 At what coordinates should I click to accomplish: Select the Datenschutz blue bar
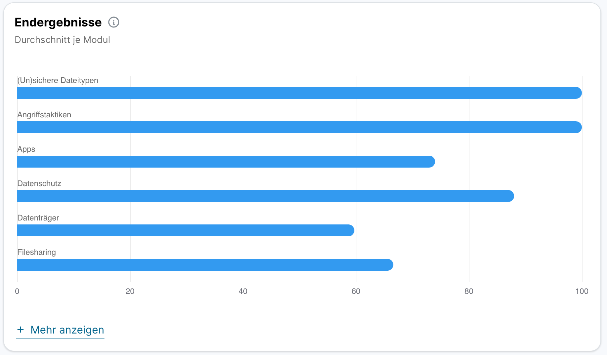click(x=265, y=196)
